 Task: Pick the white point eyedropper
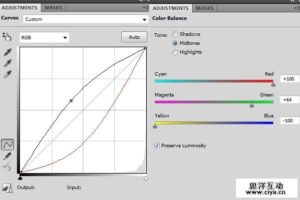point(7,74)
